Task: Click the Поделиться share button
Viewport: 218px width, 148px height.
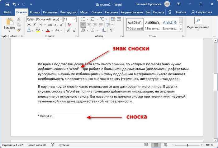Action: [201, 12]
